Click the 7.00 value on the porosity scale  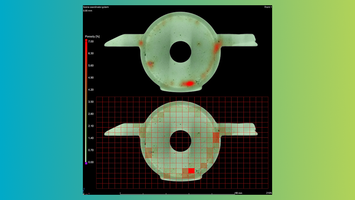[x=90, y=42]
